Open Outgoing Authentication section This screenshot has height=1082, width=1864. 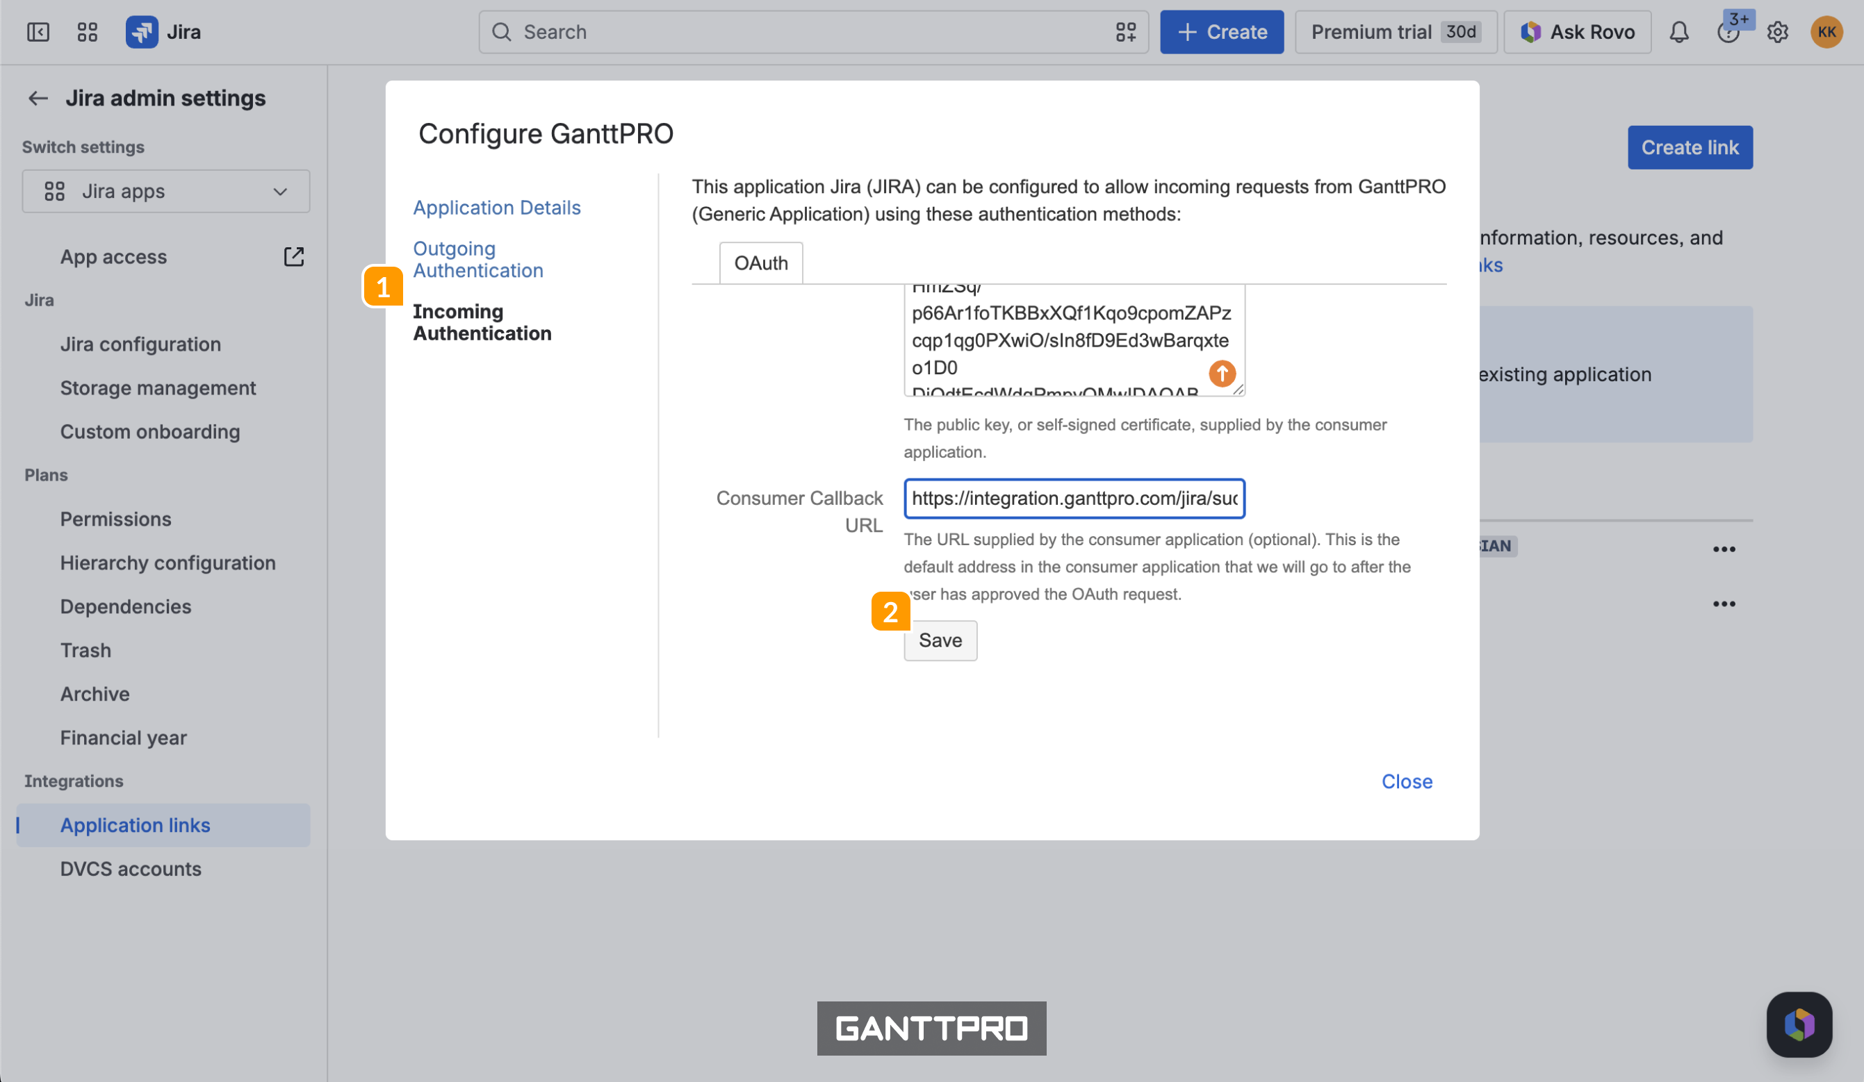pos(478,260)
